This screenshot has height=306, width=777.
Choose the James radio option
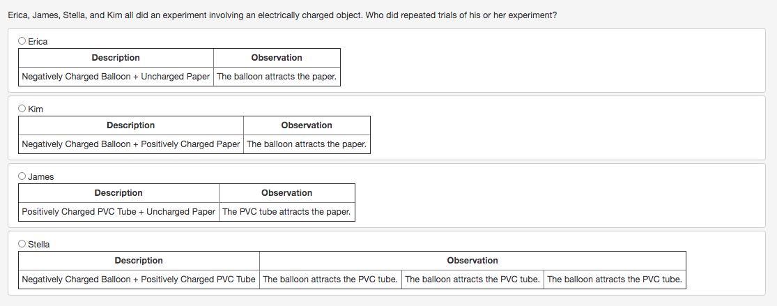tap(22, 176)
